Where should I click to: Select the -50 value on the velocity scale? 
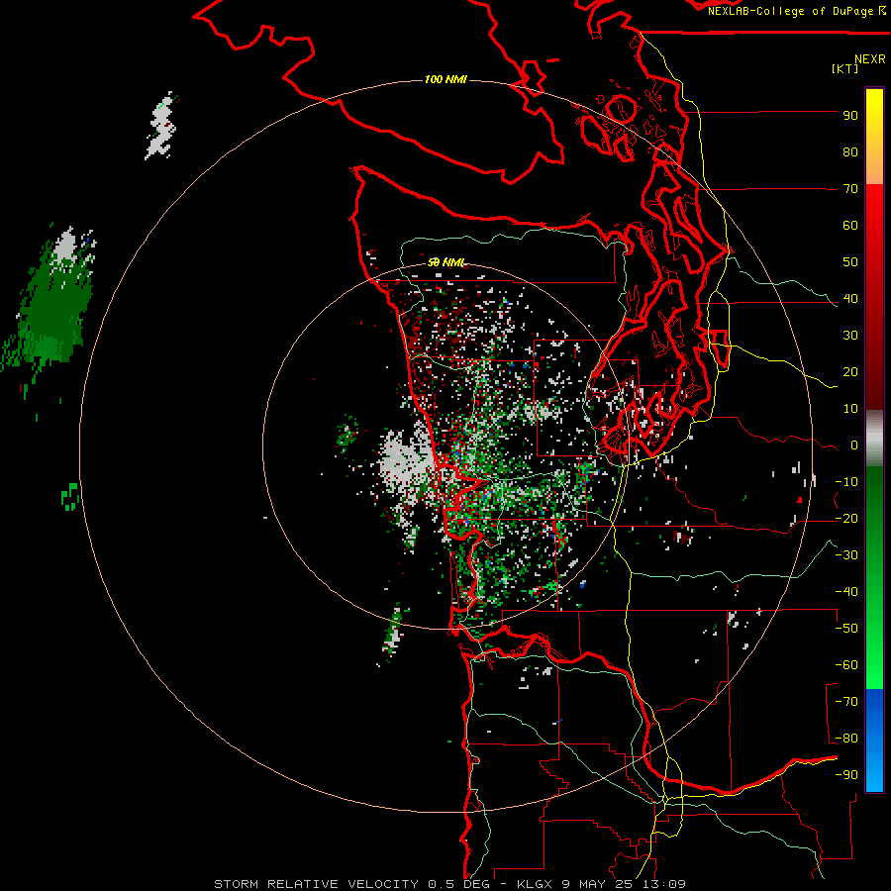click(846, 629)
